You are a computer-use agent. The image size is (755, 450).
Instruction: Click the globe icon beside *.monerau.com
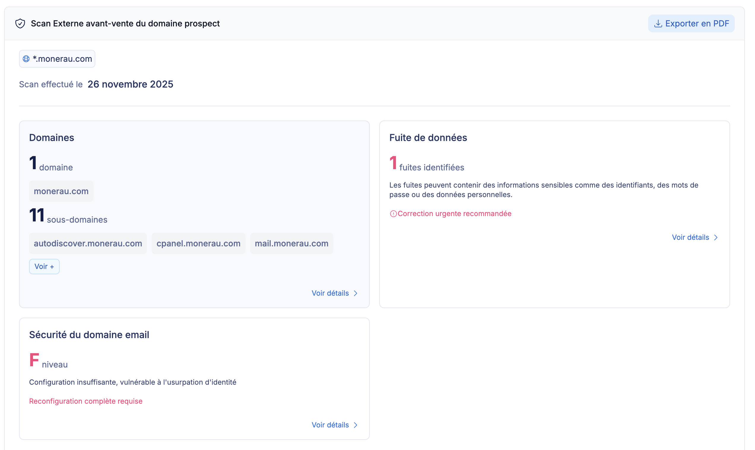point(26,59)
